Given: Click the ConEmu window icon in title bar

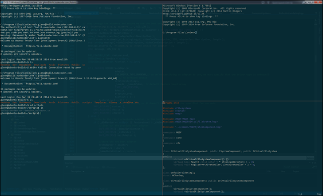Looking at the screenshot, I should (x=2, y=3).
